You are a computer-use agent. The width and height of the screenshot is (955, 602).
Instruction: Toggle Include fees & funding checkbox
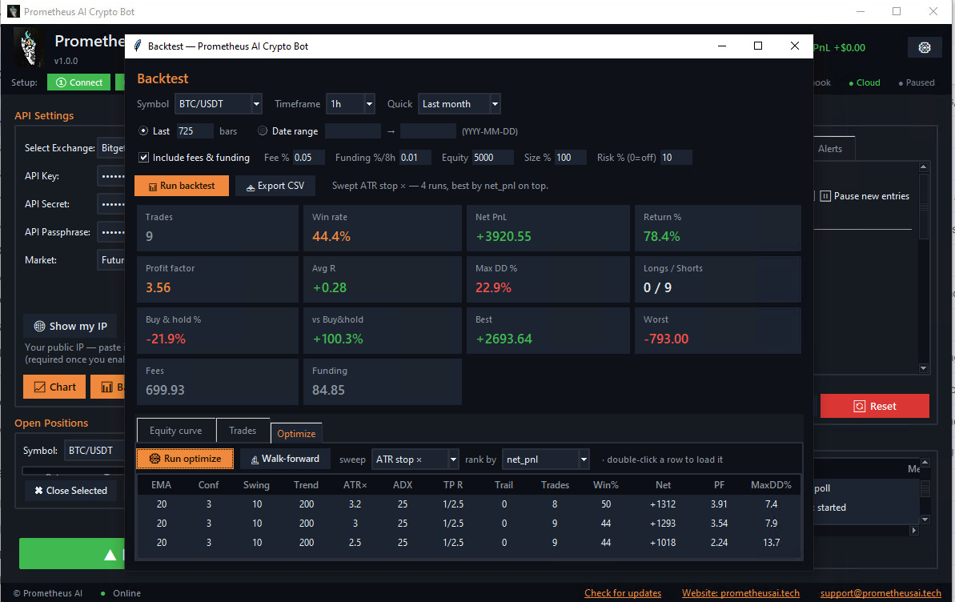144,157
